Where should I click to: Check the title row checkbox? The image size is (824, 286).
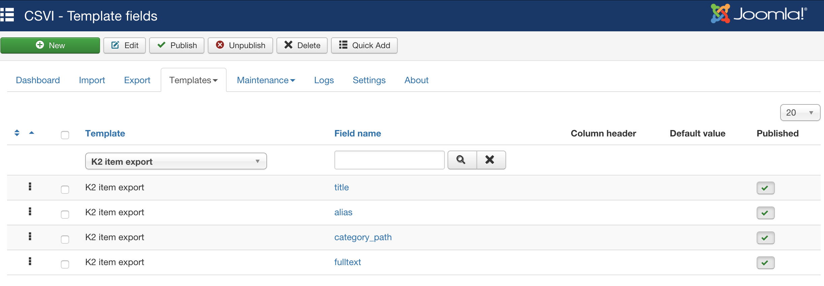click(x=65, y=189)
